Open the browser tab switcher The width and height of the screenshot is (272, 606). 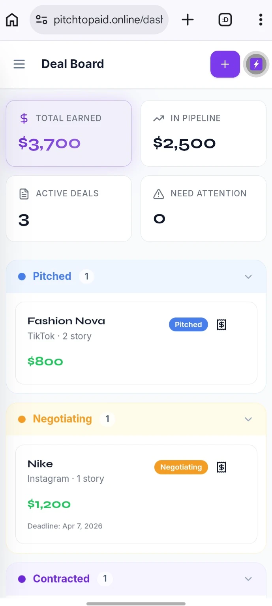coord(225,20)
